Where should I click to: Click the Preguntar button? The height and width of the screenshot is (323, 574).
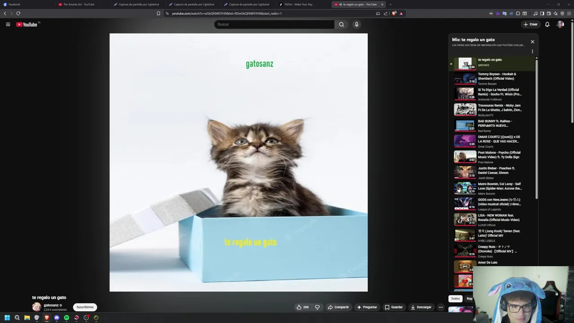(x=367, y=307)
